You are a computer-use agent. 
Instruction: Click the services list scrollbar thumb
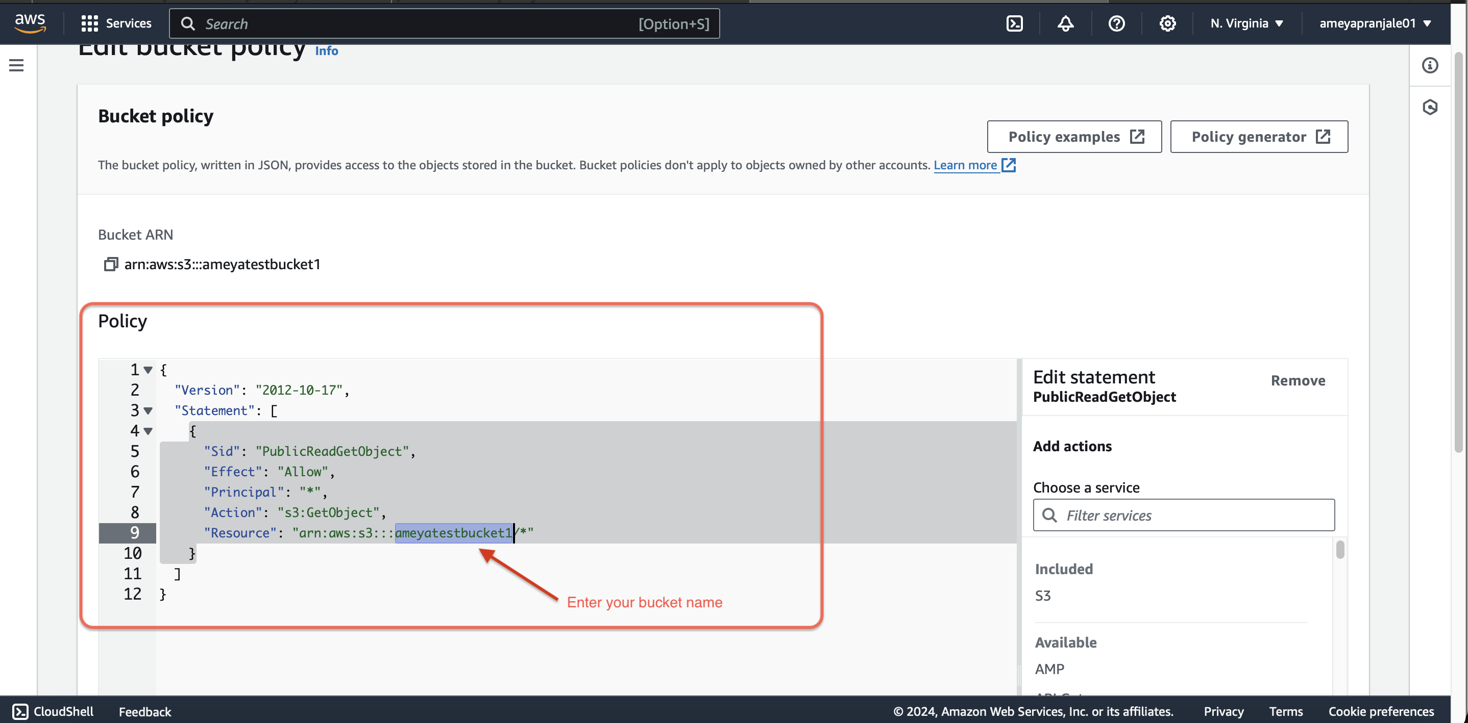[1340, 549]
